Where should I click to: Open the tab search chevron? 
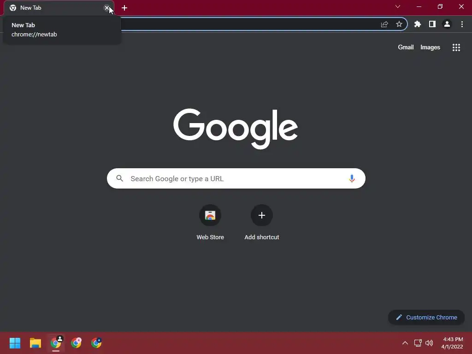[398, 6]
